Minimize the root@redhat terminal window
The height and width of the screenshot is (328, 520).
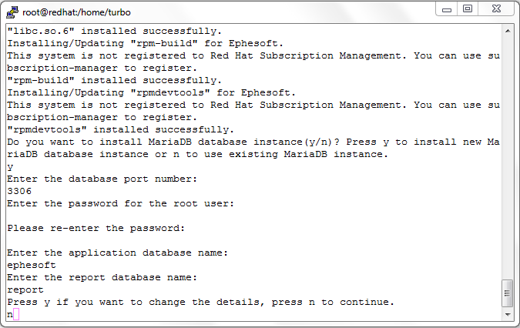(447, 9)
